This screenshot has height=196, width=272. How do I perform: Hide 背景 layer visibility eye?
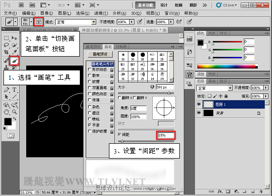point(199,113)
